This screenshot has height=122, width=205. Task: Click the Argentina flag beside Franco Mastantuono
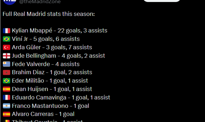coord(7,106)
